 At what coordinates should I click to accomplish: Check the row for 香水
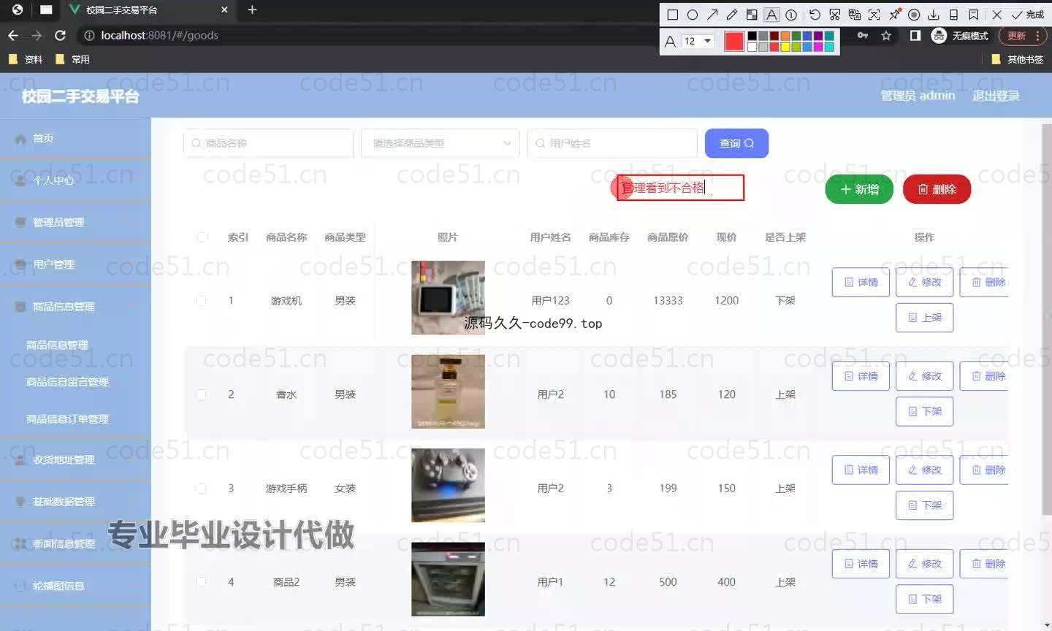[201, 394]
